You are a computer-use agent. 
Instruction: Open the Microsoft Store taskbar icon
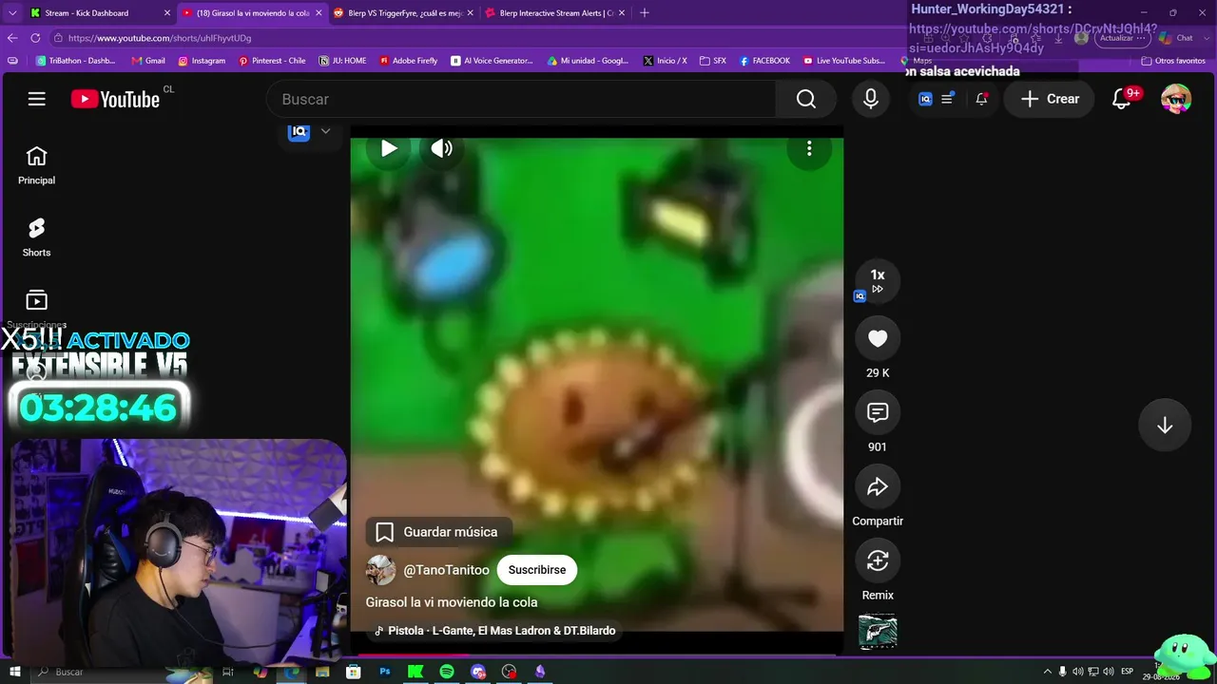[354, 672]
